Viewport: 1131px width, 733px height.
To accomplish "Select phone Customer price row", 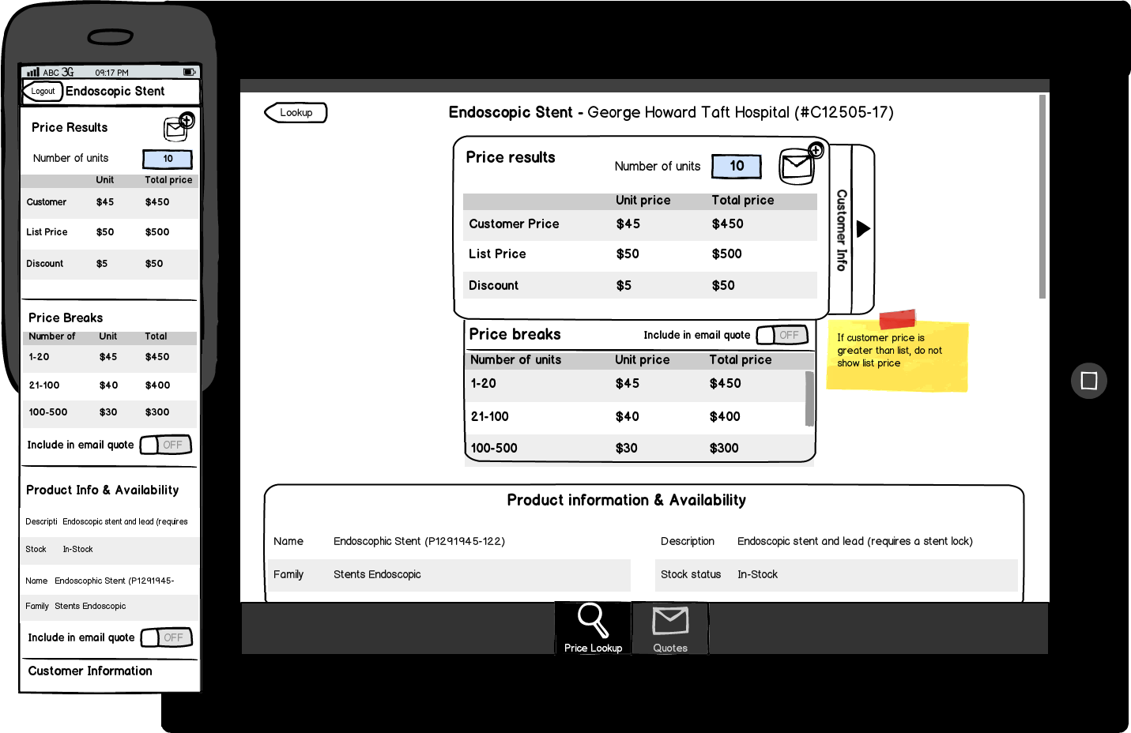I will click(x=110, y=202).
